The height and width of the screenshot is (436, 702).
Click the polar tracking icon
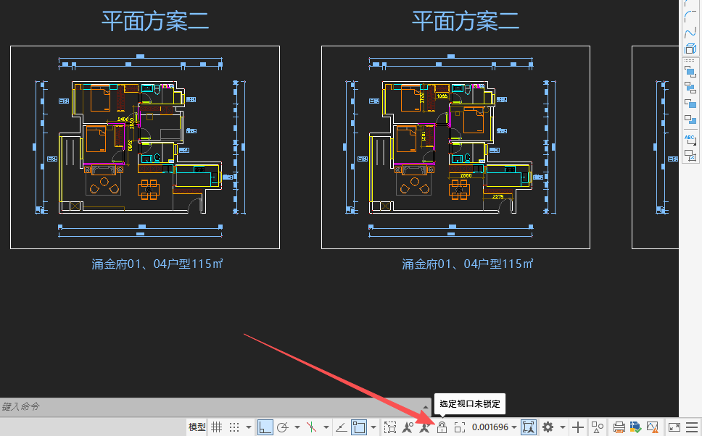pyautogui.click(x=284, y=427)
